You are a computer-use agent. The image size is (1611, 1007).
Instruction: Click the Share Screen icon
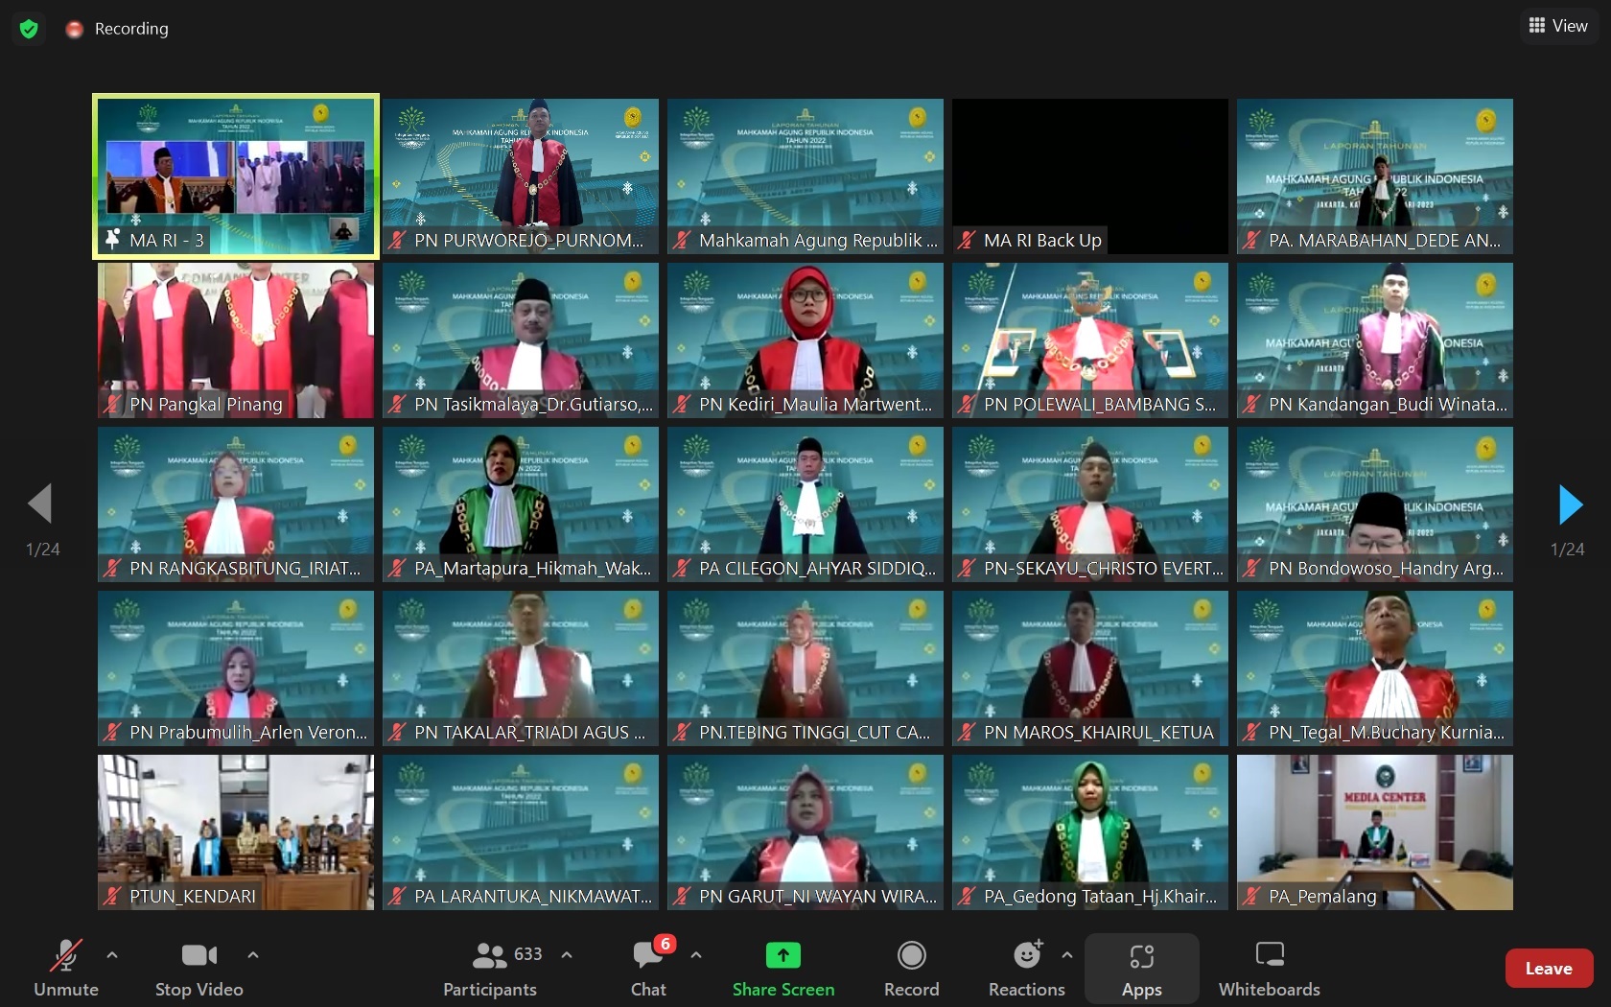pyautogui.click(x=782, y=956)
